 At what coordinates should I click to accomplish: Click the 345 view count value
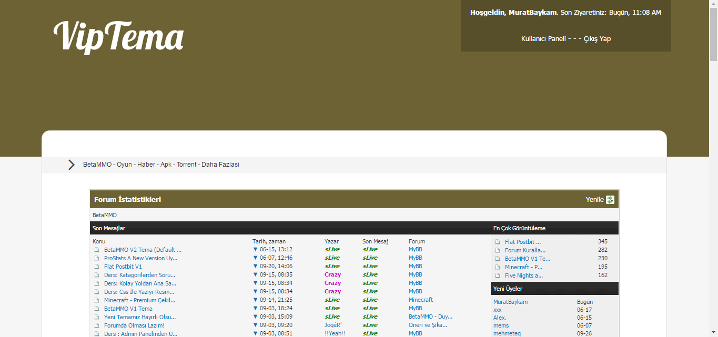pos(602,241)
